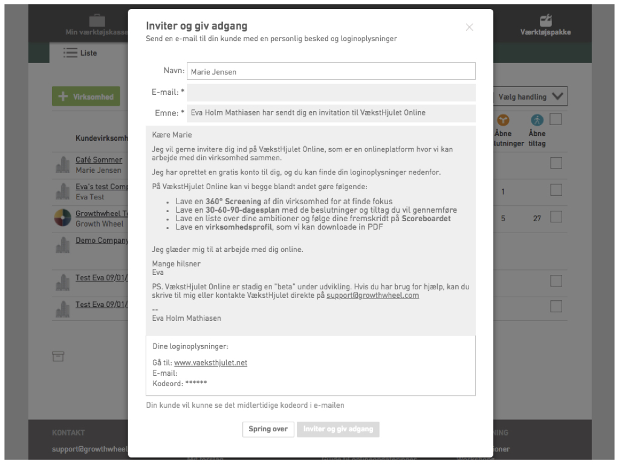Viewport: 619px width, 464px height.
Task: Check the first Test Eva 09/01 row checkbox
Action: tap(556, 280)
